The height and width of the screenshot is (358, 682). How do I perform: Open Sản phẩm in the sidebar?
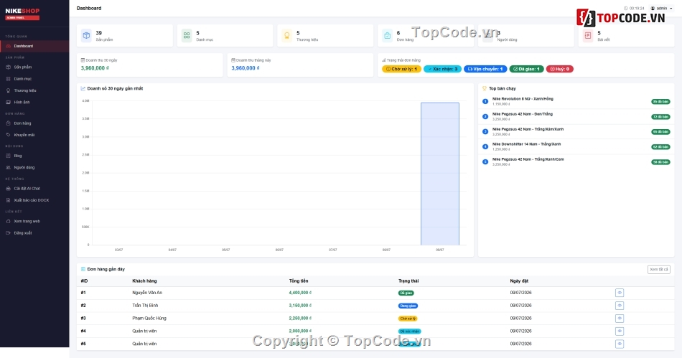[x=34, y=67]
